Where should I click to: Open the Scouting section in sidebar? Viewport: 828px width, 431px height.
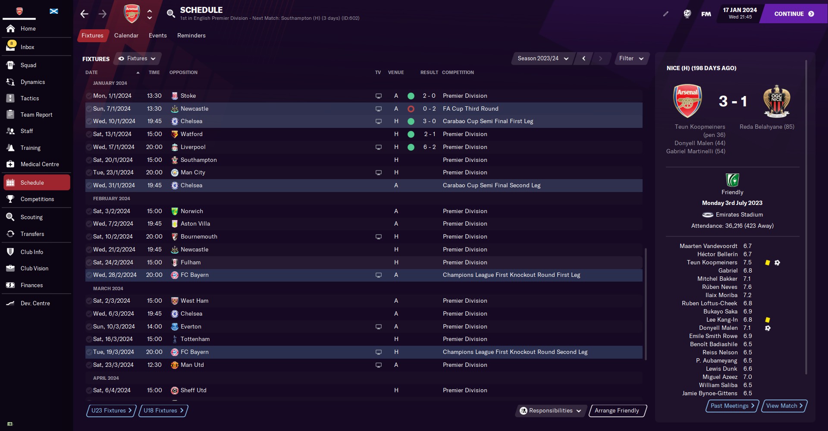click(31, 217)
